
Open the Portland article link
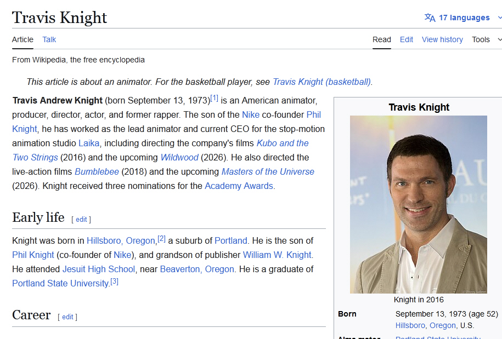point(231,240)
